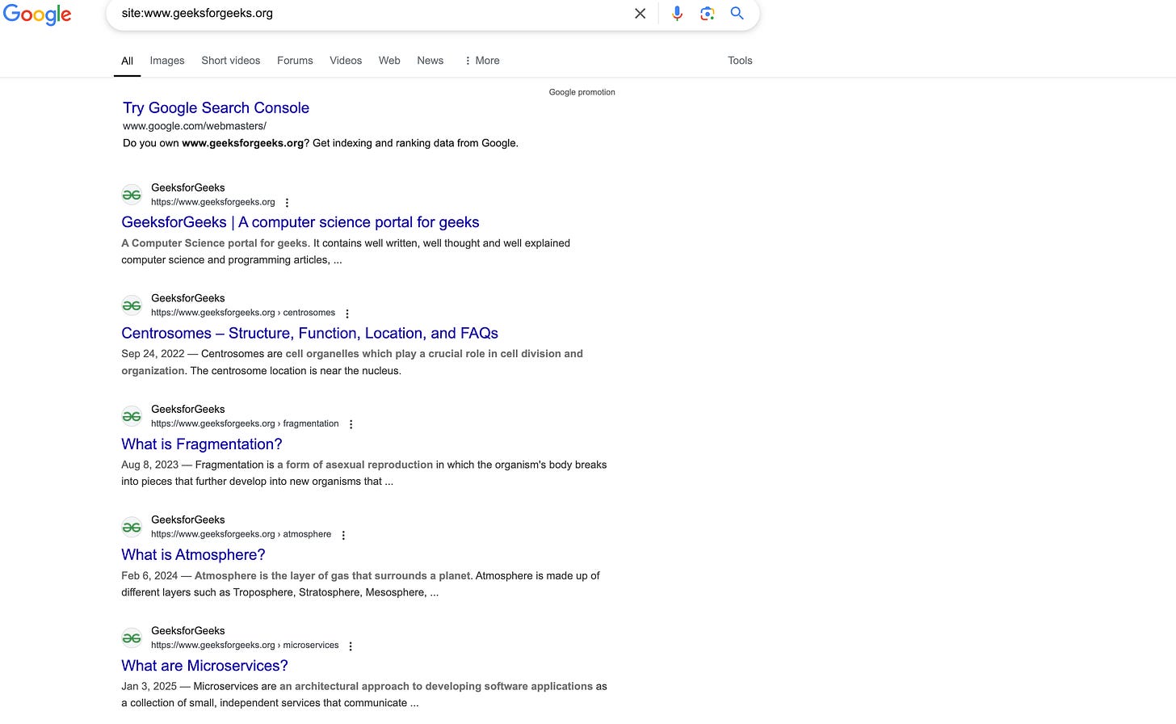Click the geeksforgeeks.org › atmosphere URL
Screen dimensions: 1176x724
(241, 534)
